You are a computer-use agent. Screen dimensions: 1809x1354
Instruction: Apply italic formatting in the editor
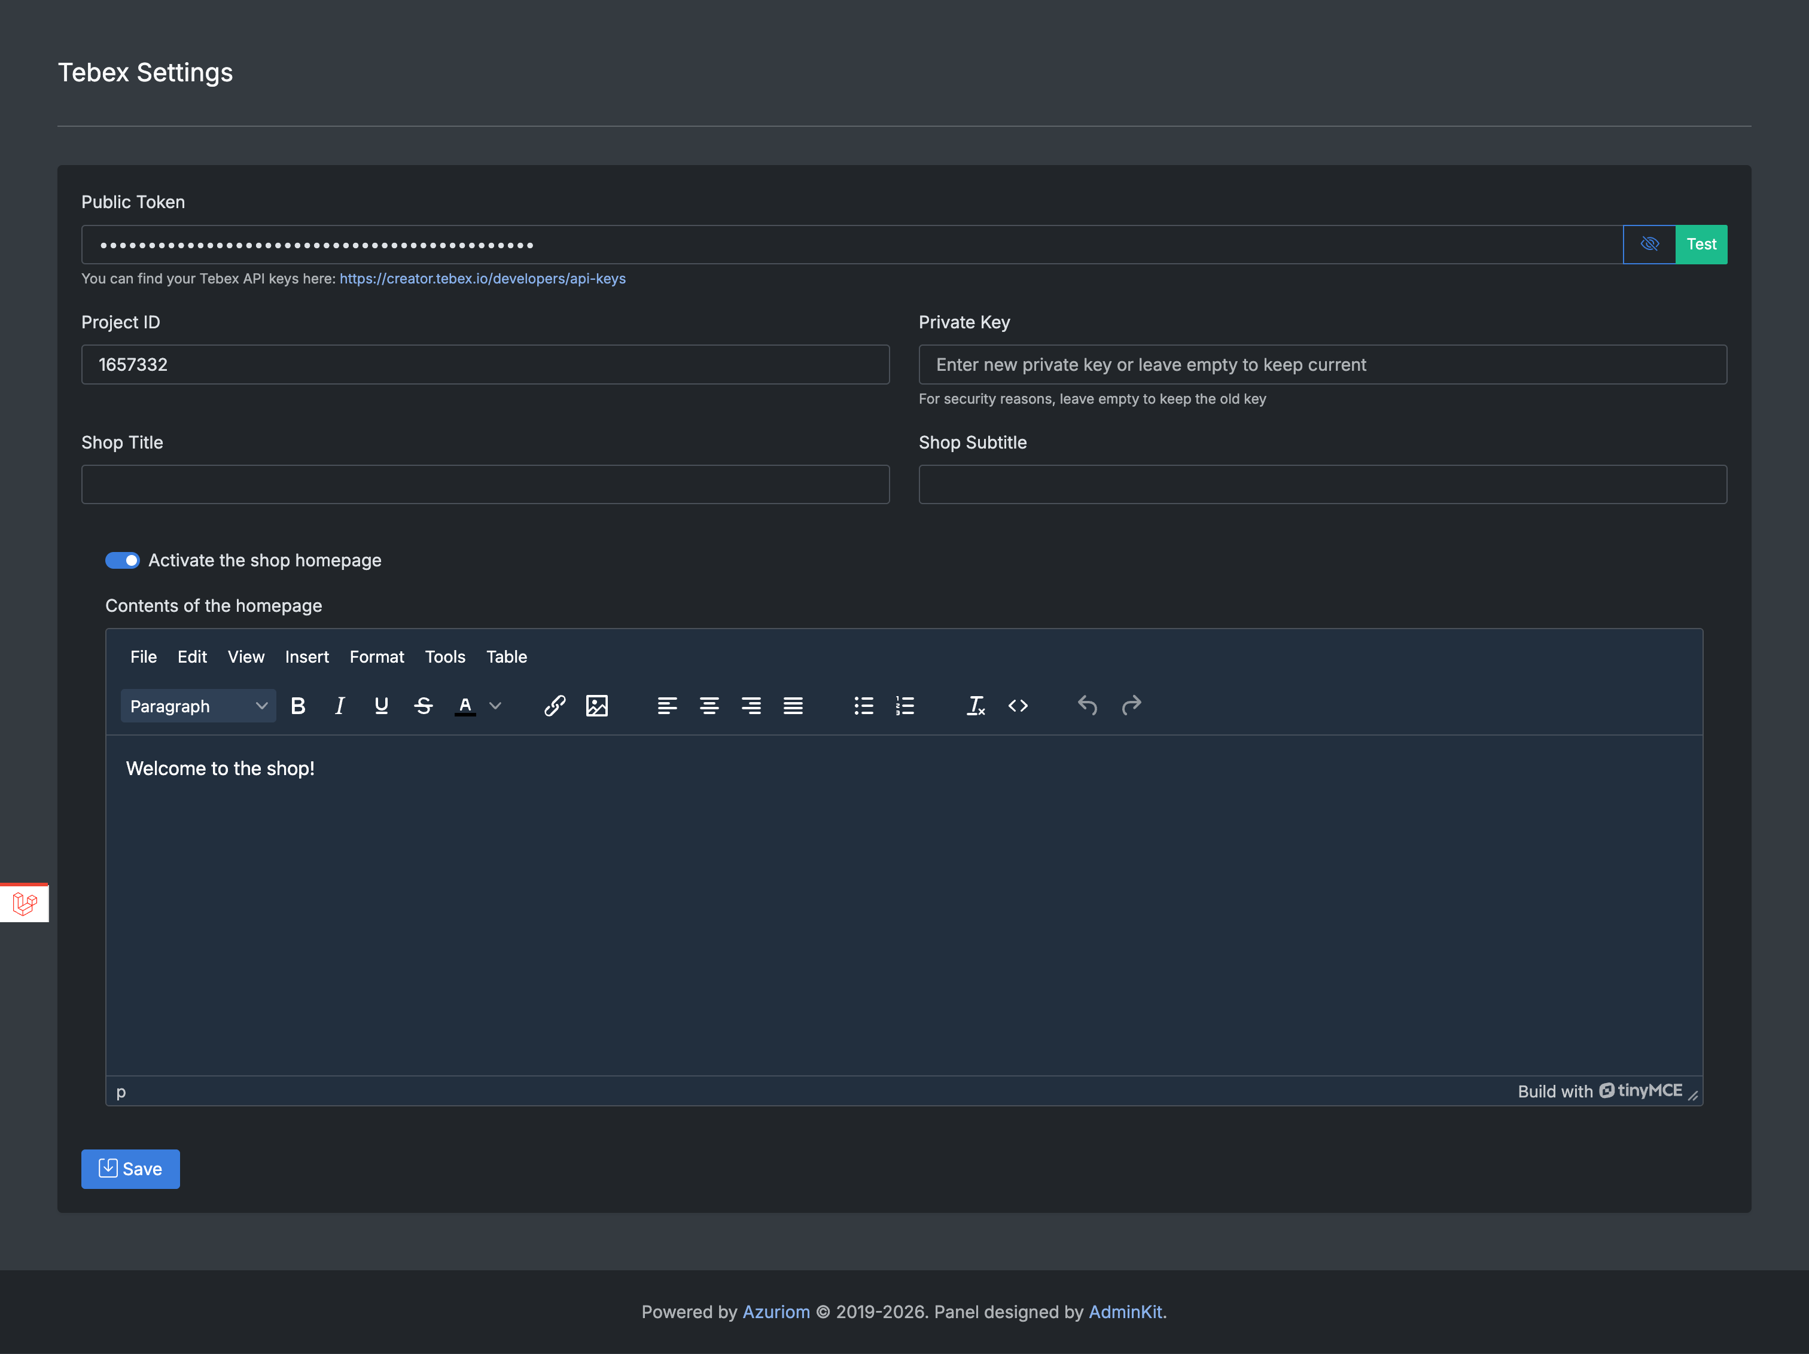339,706
